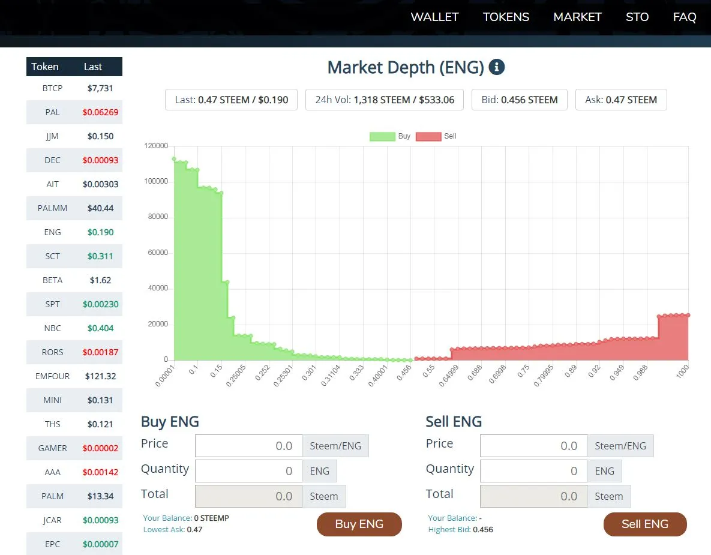The image size is (711, 555).
Task: Select the NBC token row
Action: click(74, 328)
